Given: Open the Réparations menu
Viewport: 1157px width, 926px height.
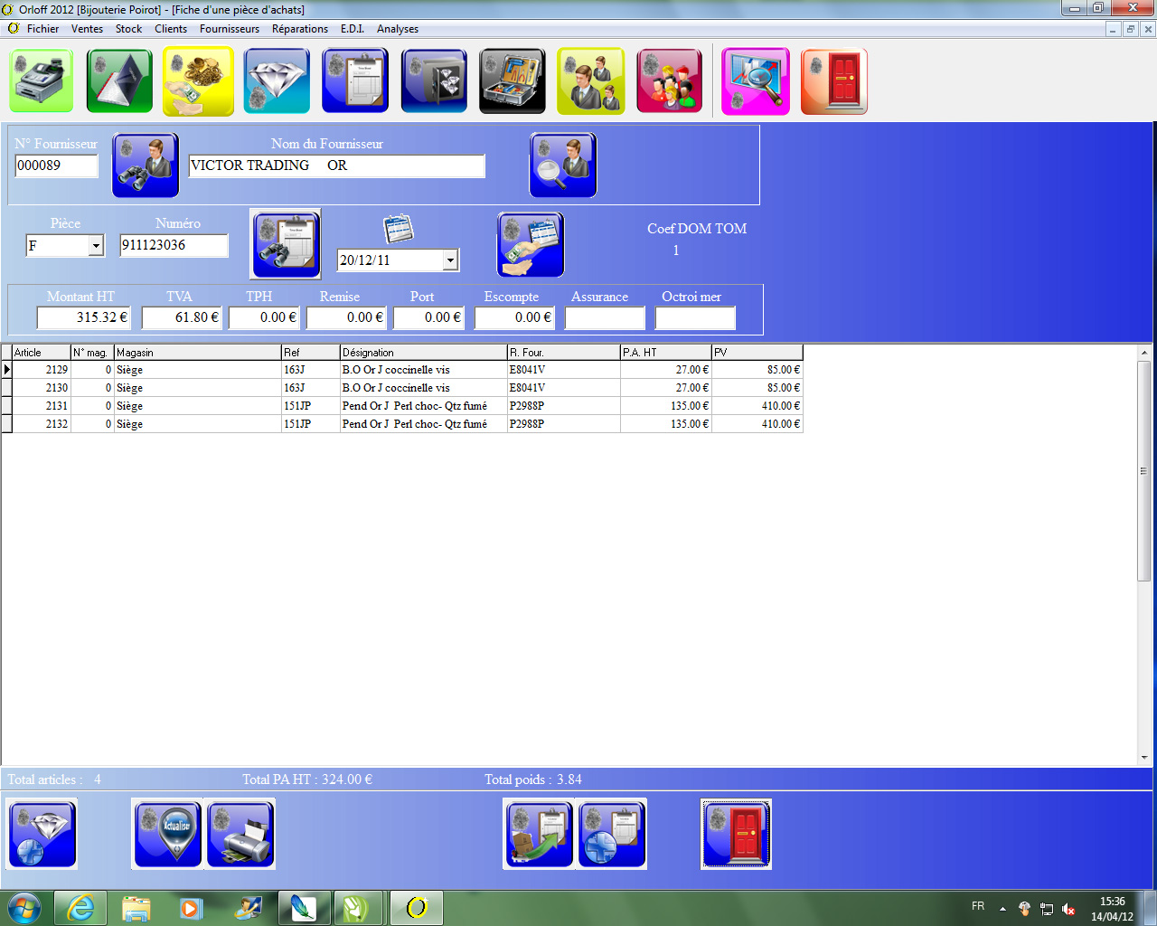Looking at the screenshot, I should [x=300, y=29].
